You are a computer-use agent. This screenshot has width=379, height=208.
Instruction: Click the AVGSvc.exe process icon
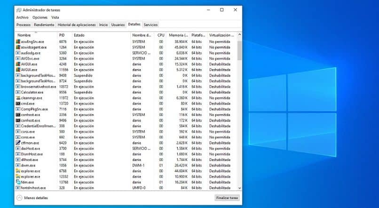coord(18,58)
